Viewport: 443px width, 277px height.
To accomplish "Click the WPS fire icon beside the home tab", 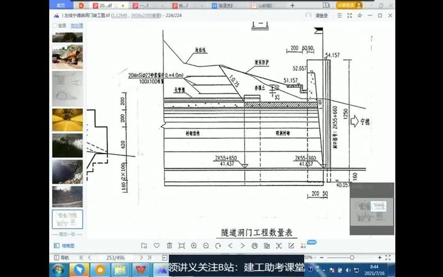I will pos(81,6).
